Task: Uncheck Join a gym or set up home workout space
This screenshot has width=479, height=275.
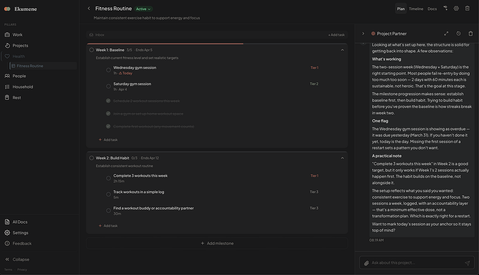Action: pyautogui.click(x=108, y=114)
